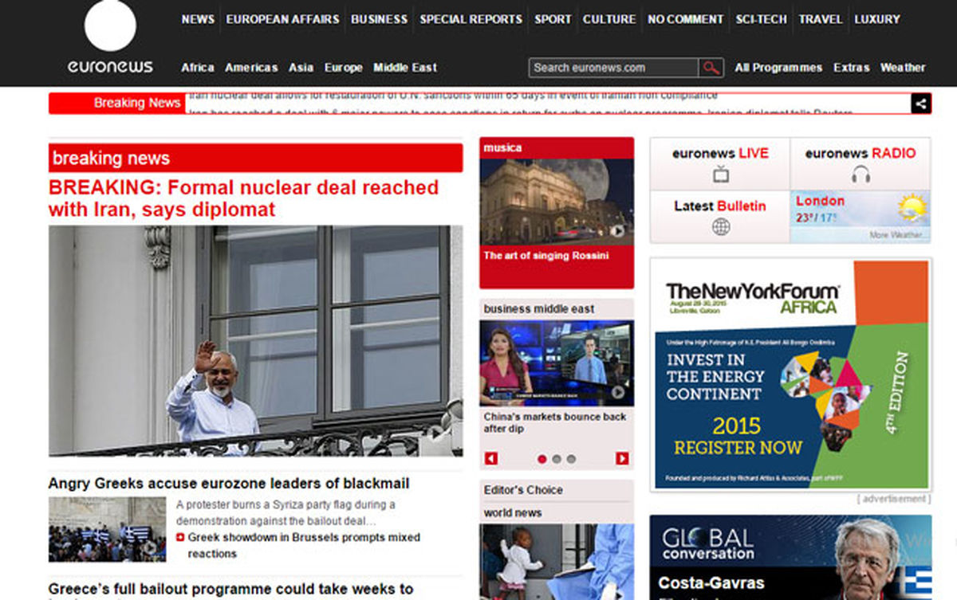Viewport: 957px width, 600px height.
Task: Open euronews LIVE via the TV icon
Action: click(x=721, y=174)
